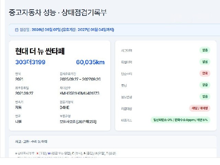Click the 없음 badge for 튜닝
Viewport: 220px width, 165px height.
pos(205,85)
